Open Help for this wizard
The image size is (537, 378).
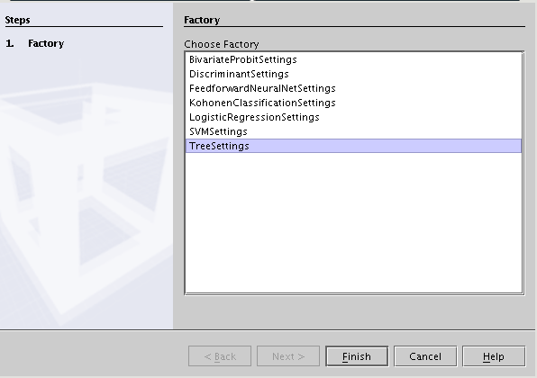tap(494, 356)
